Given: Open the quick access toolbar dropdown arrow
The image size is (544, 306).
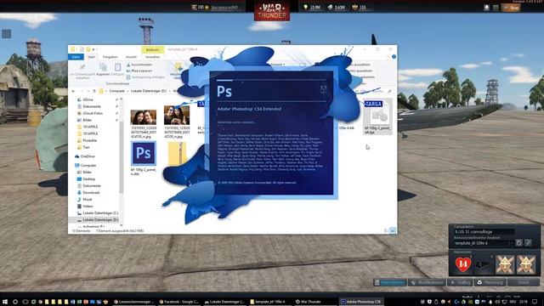Looking at the screenshot, I should tap(93, 49).
